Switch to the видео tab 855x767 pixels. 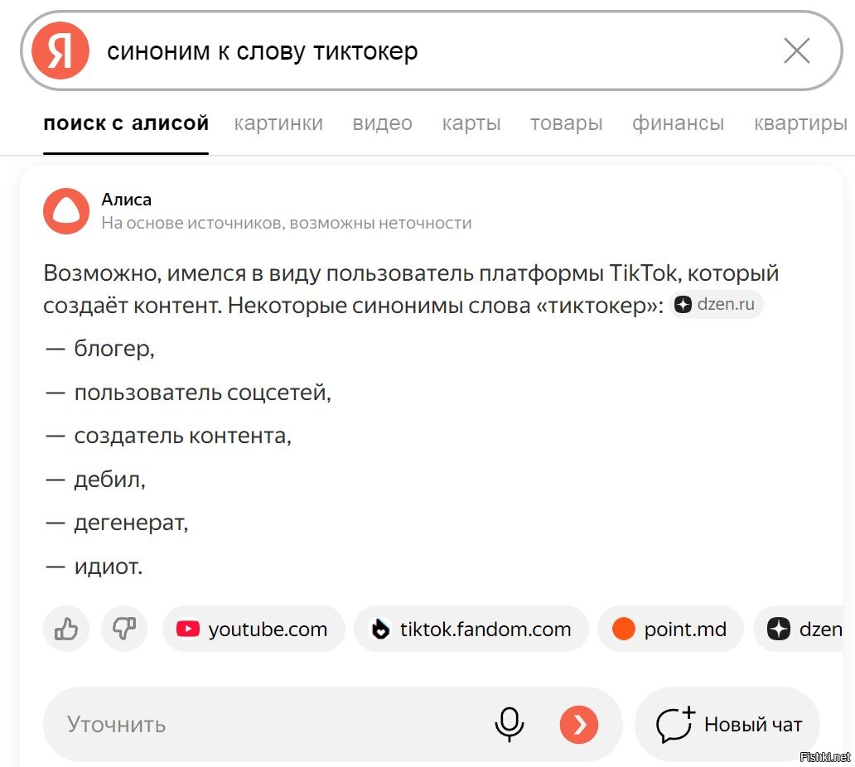(382, 123)
